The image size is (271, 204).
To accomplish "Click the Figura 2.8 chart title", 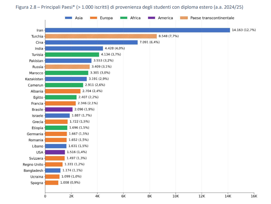I will 129,7.
